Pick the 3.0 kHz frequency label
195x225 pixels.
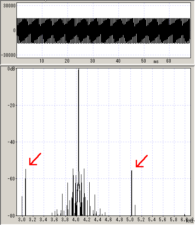click(22, 220)
